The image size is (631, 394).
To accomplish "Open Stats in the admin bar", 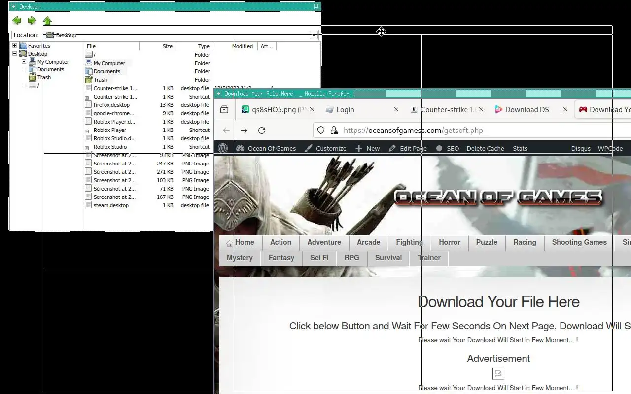I will (520, 148).
